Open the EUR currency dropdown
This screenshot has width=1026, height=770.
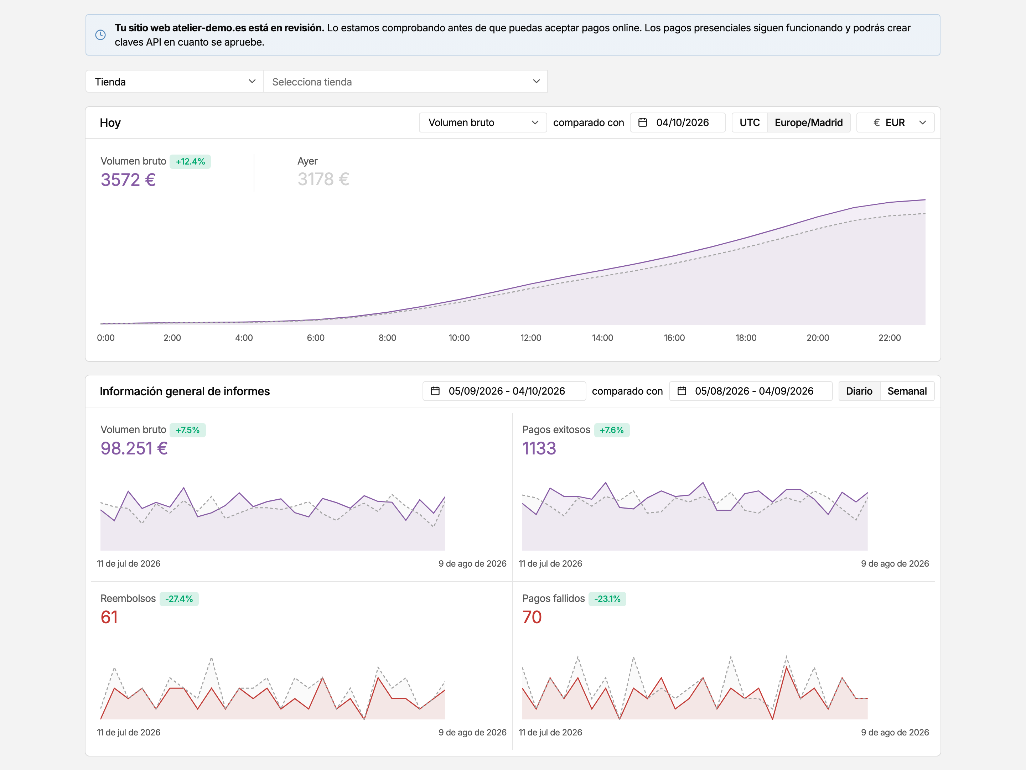(x=895, y=123)
